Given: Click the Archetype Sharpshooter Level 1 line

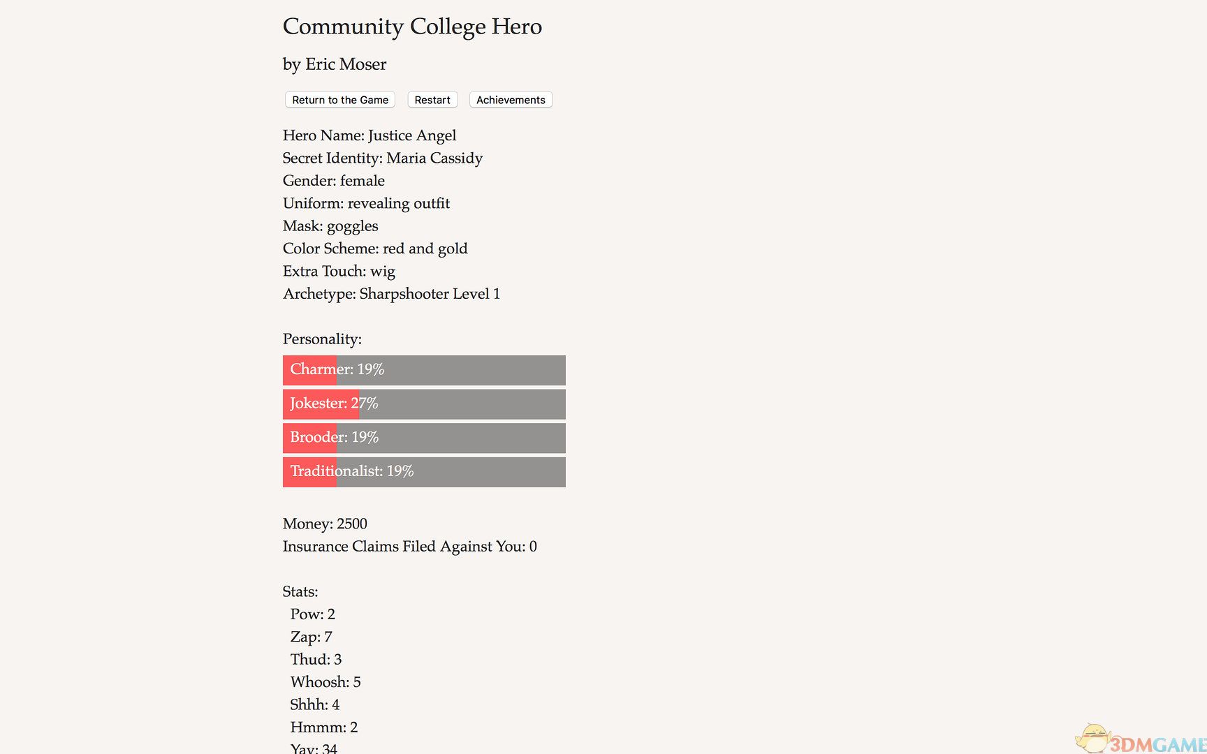Looking at the screenshot, I should point(391,294).
